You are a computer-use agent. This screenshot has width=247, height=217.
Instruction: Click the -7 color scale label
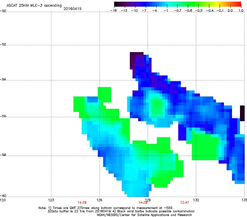tap(145, 11)
